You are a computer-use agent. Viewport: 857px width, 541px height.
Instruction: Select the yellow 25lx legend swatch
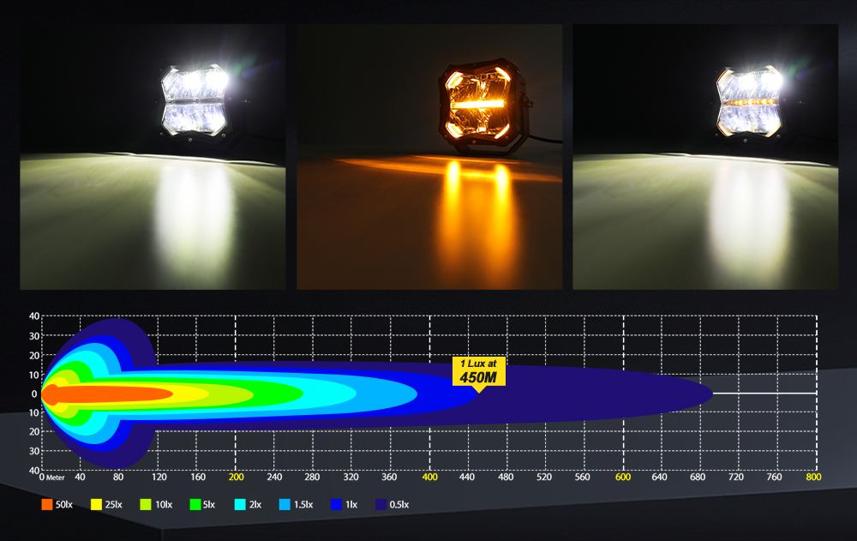coord(96,505)
